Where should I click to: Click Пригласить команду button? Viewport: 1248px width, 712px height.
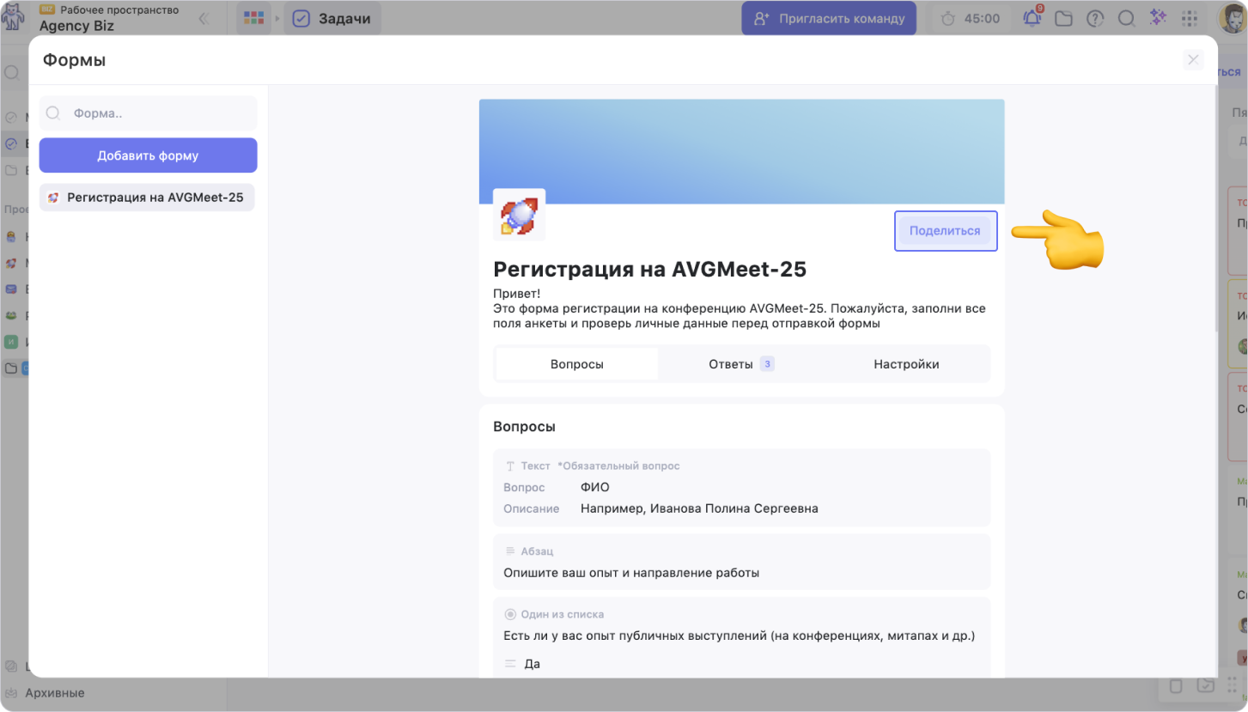pyautogui.click(x=829, y=18)
